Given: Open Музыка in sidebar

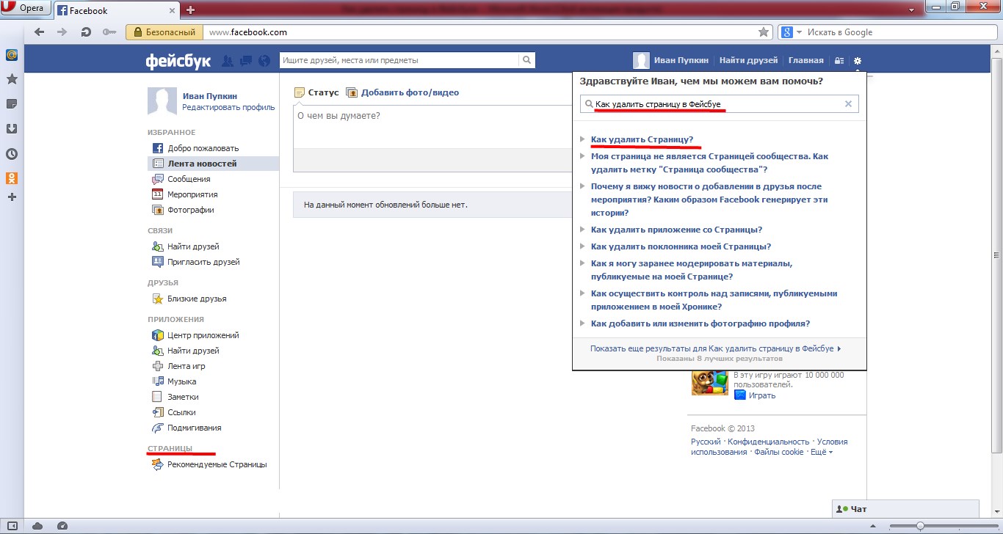Looking at the screenshot, I should [x=174, y=381].
